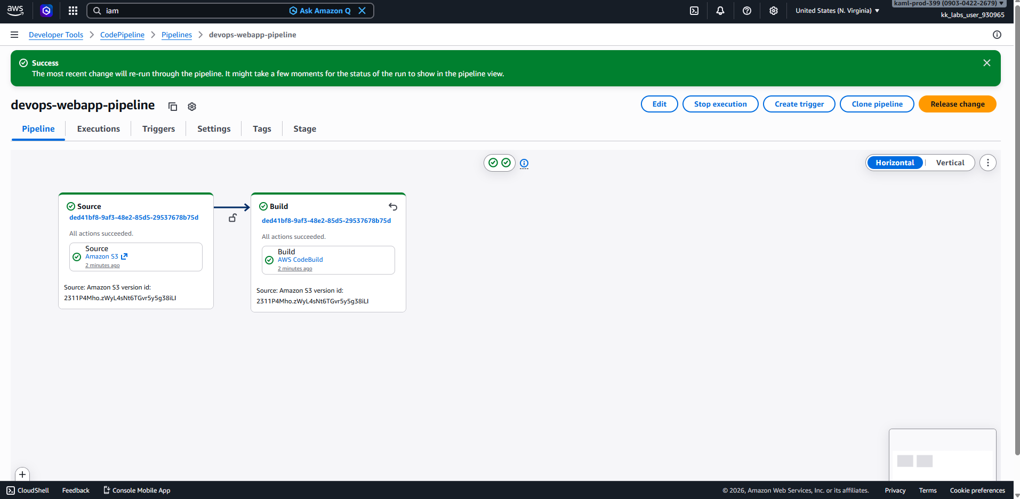Screen dimensions: 1020x499
Task: Open the Triggers tab
Action: point(158,129)
